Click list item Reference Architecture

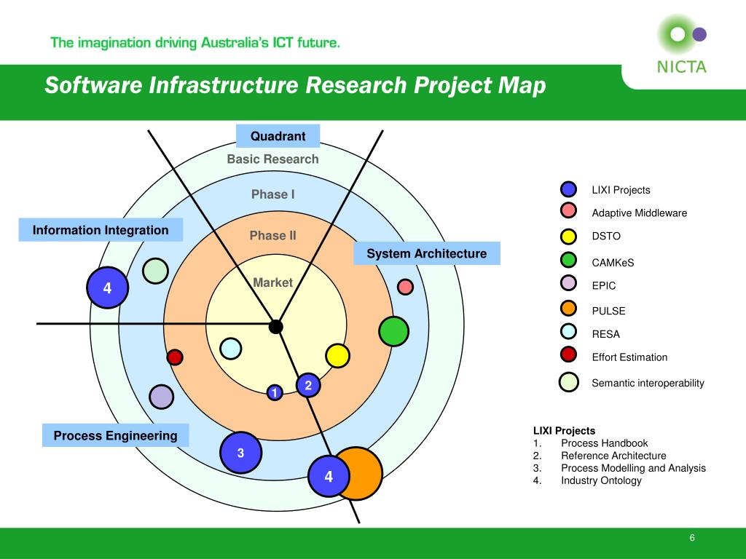point(613,456)
